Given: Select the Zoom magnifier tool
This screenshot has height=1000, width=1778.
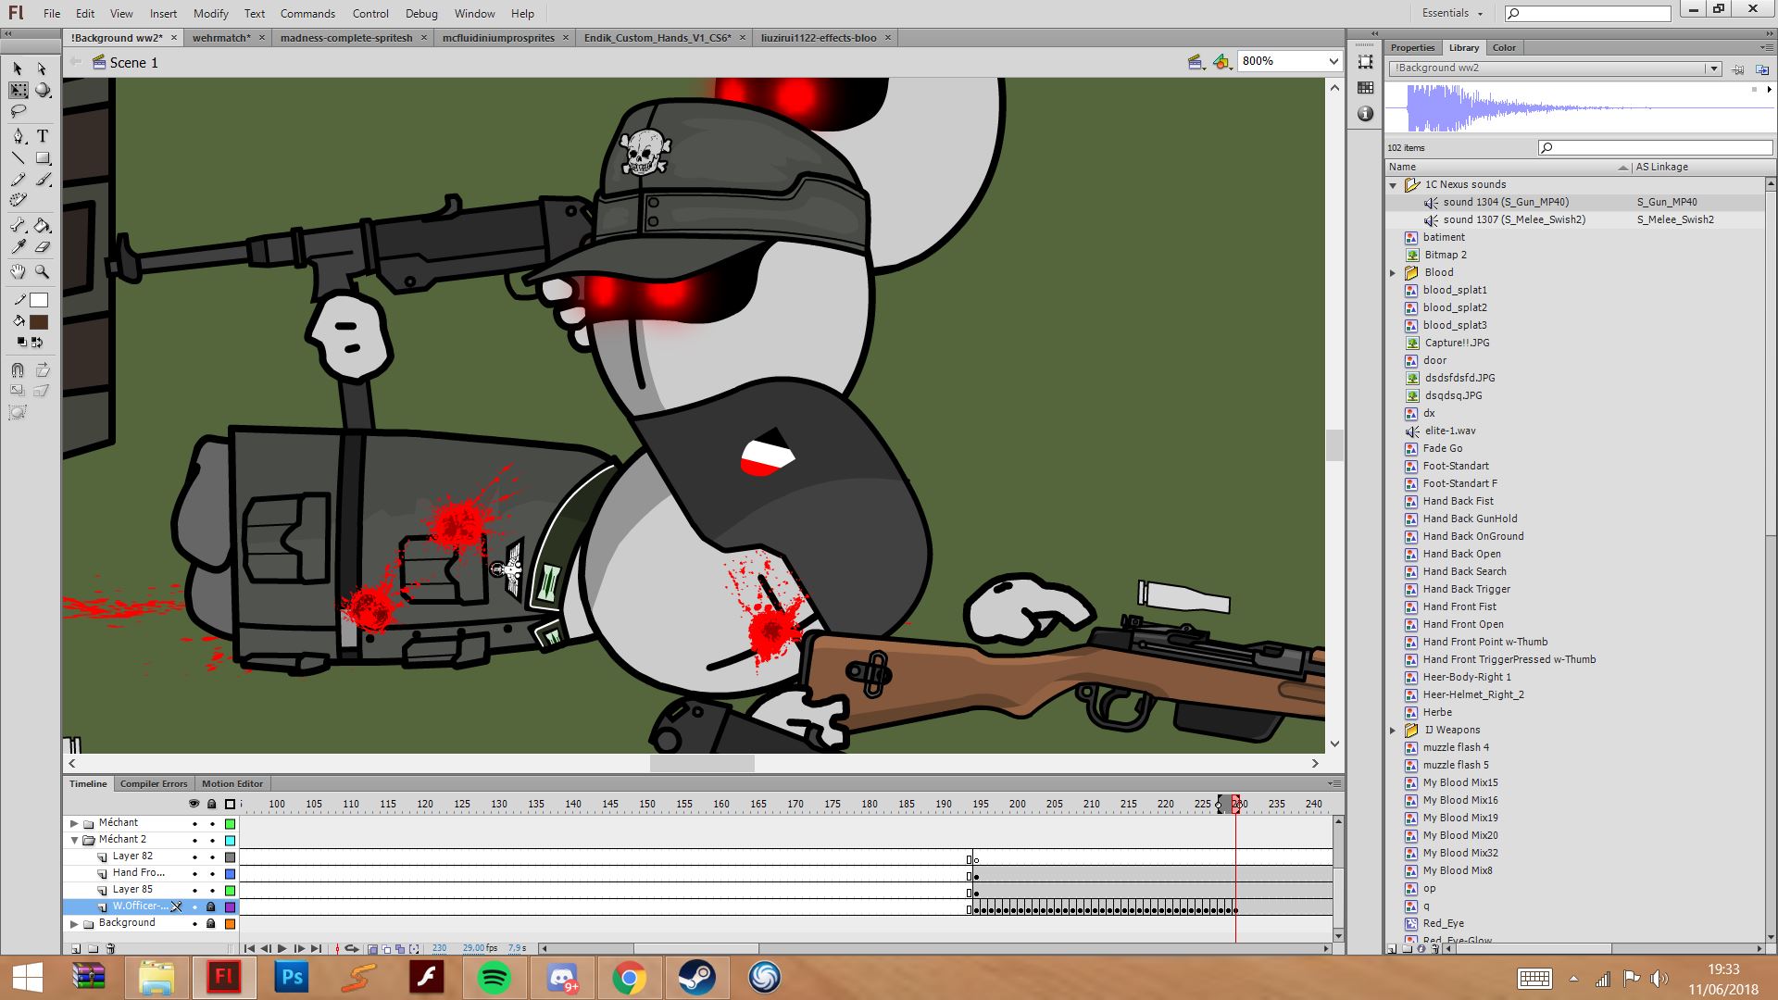Looking at the screenshot, I should [42, 271].
